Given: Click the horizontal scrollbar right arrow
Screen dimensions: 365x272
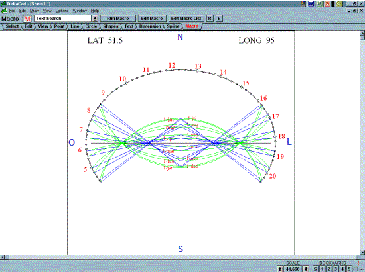Looking at the screenshot, I should pyautogui.click(x=358, y=257).
